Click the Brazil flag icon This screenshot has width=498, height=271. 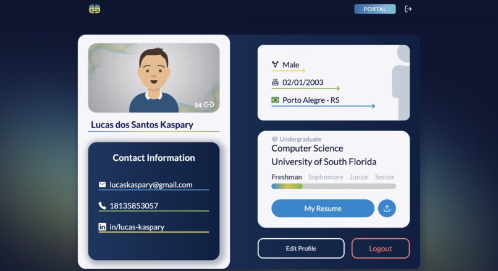tap(275, 100)
